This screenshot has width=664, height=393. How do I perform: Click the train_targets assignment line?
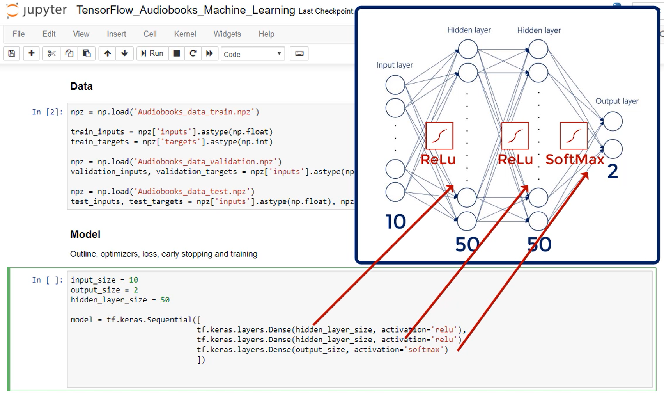(172, 142)
